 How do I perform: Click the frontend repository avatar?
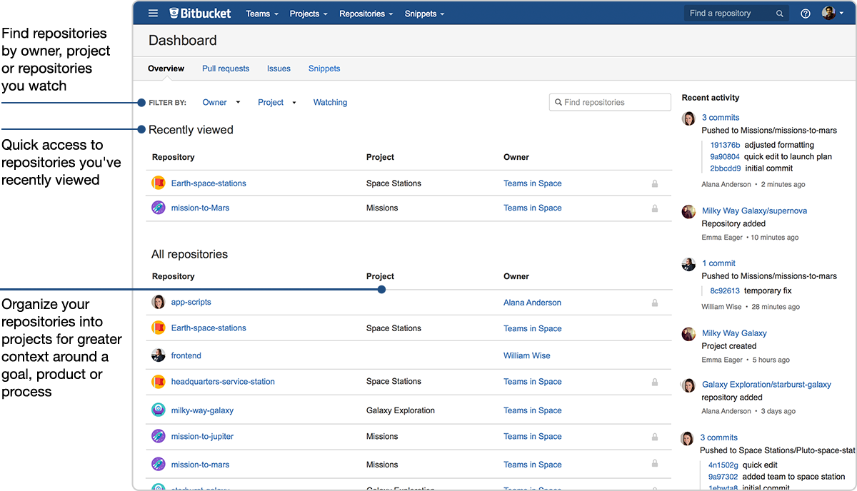pos(158,355)
